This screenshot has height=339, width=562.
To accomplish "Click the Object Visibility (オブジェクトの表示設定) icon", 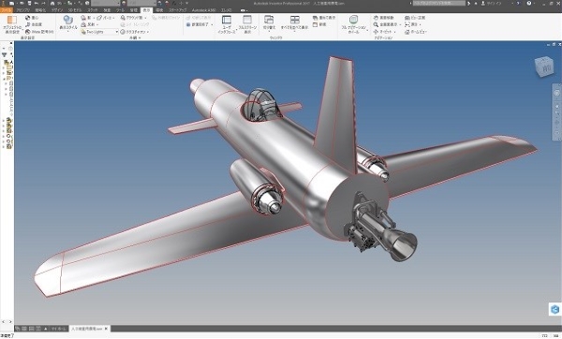I will (x=12, y=20).
